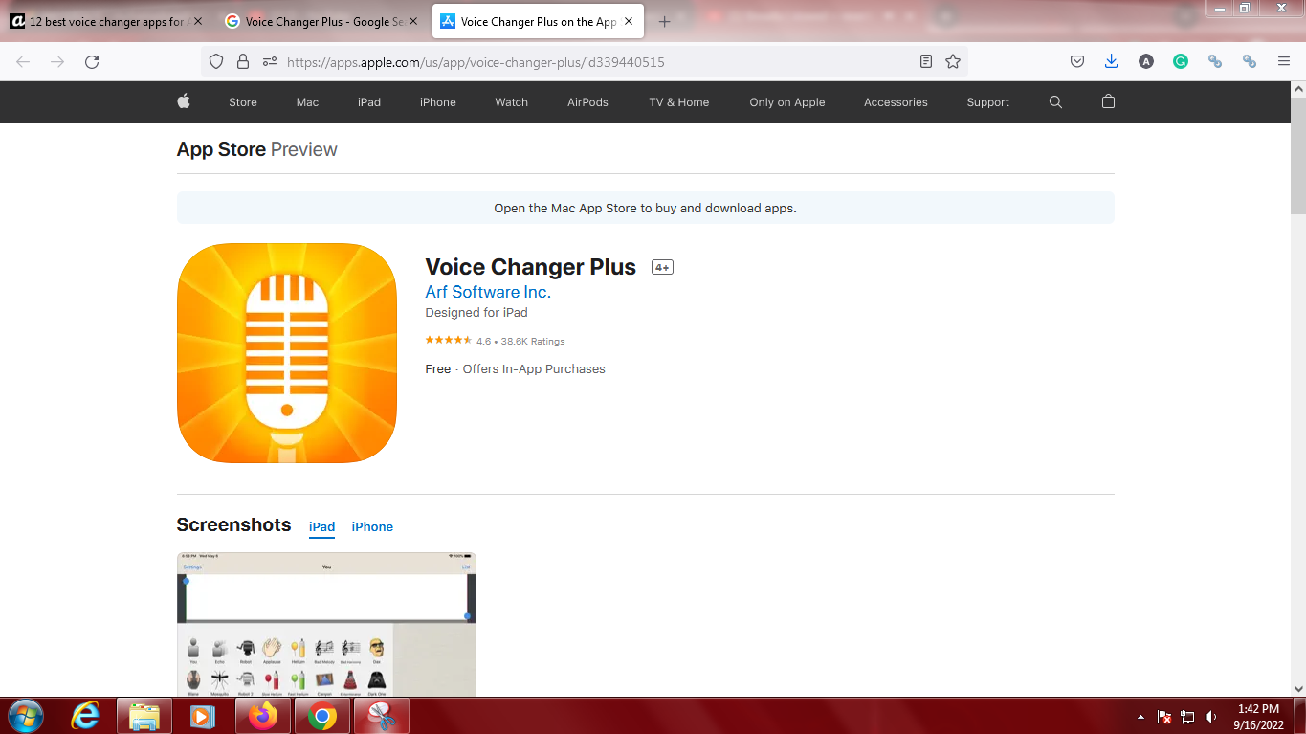Open the Snipping Tool from the taskbar
Screen dimensions: 1306x734
tap(382, 716)
